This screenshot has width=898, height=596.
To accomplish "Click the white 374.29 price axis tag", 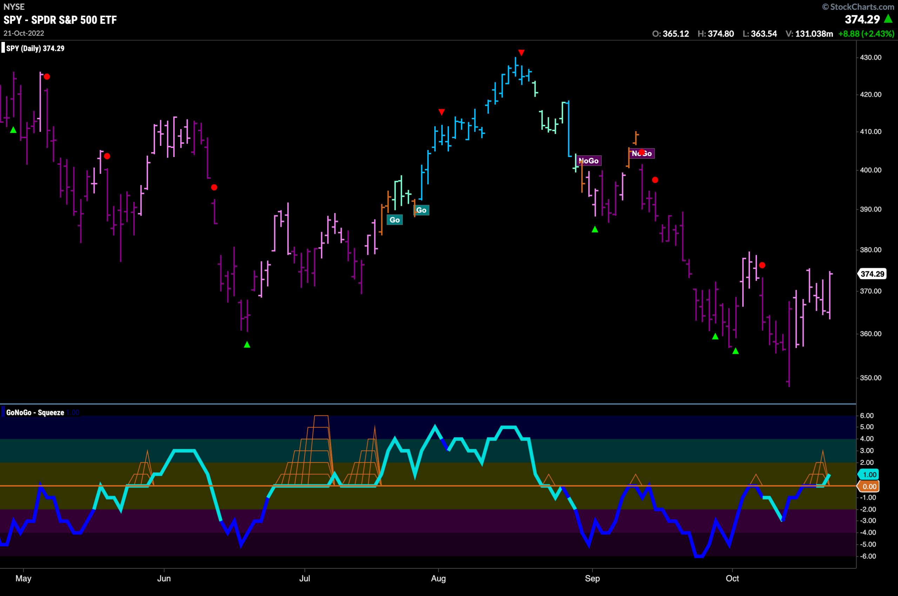I will 872,274.
